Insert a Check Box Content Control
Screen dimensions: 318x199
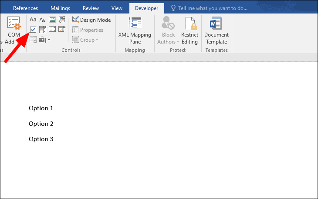(x=33, y=30)
